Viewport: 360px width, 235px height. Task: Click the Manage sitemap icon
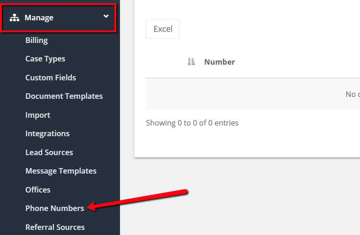(x=14, y=18)
